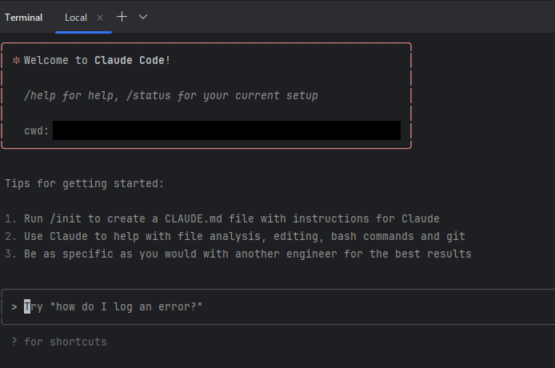Click the '? for shortcuts' hint
The height and width of the screenshot is (368, 555).
[x=59, y=342]
